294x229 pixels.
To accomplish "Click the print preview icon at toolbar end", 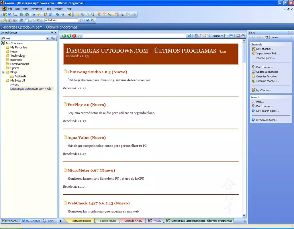I will click(x=134, y=14).
